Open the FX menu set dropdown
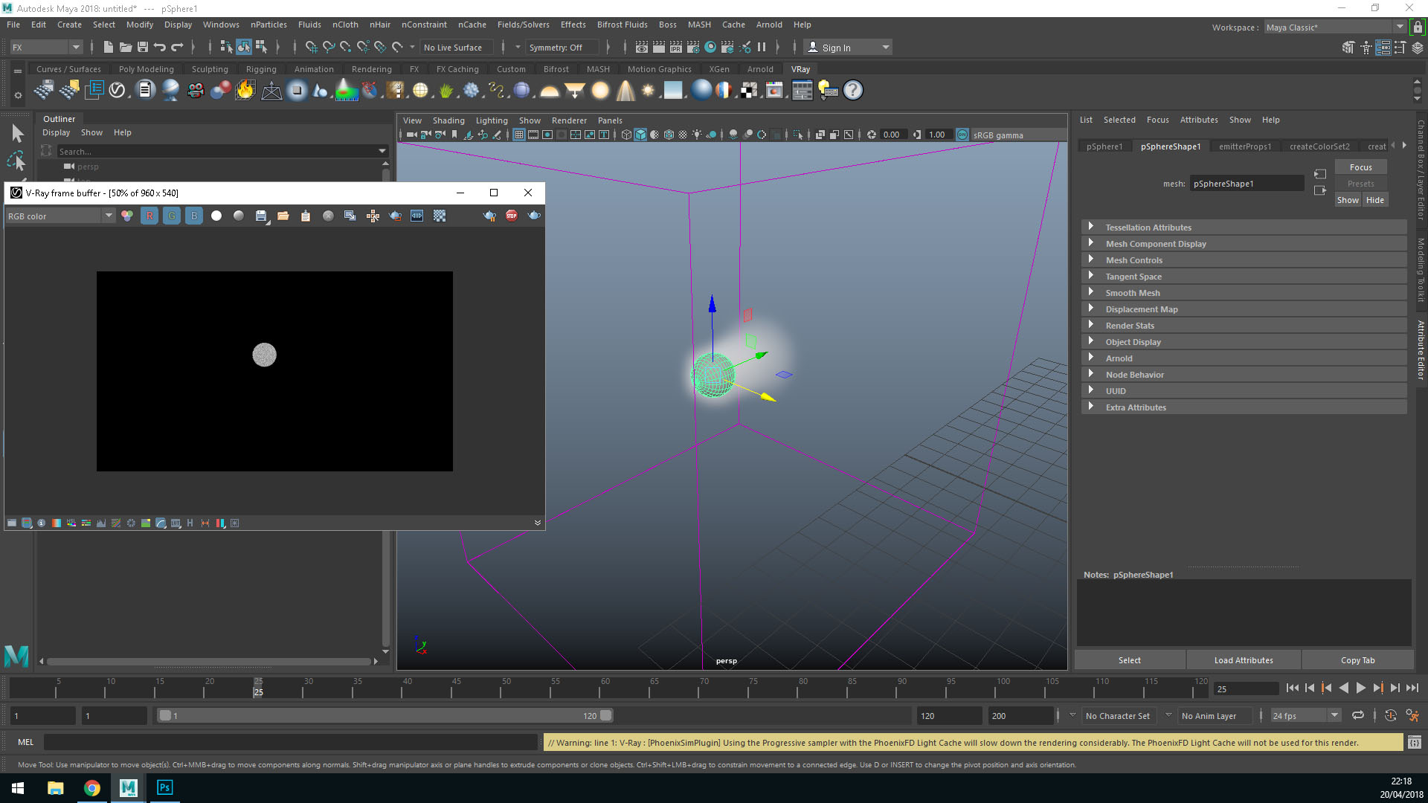The image size is (1428, 803). [46, 47]
